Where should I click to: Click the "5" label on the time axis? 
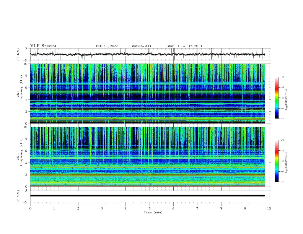pyautogui.click(x=150, y=208)
